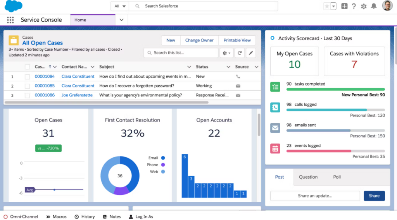The width and height of the screenshot is (397, 220).
Task: Open the user profile avatar
Action: tap(387, 5)
